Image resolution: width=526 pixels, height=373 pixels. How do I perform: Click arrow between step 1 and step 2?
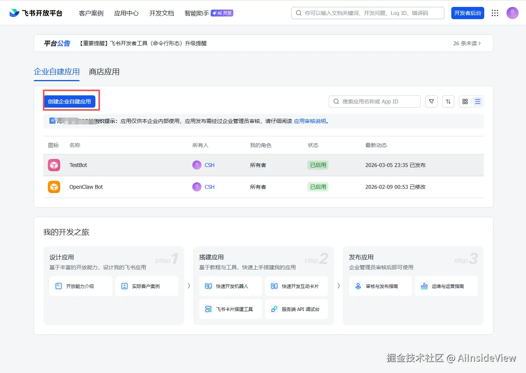point(189,286)
